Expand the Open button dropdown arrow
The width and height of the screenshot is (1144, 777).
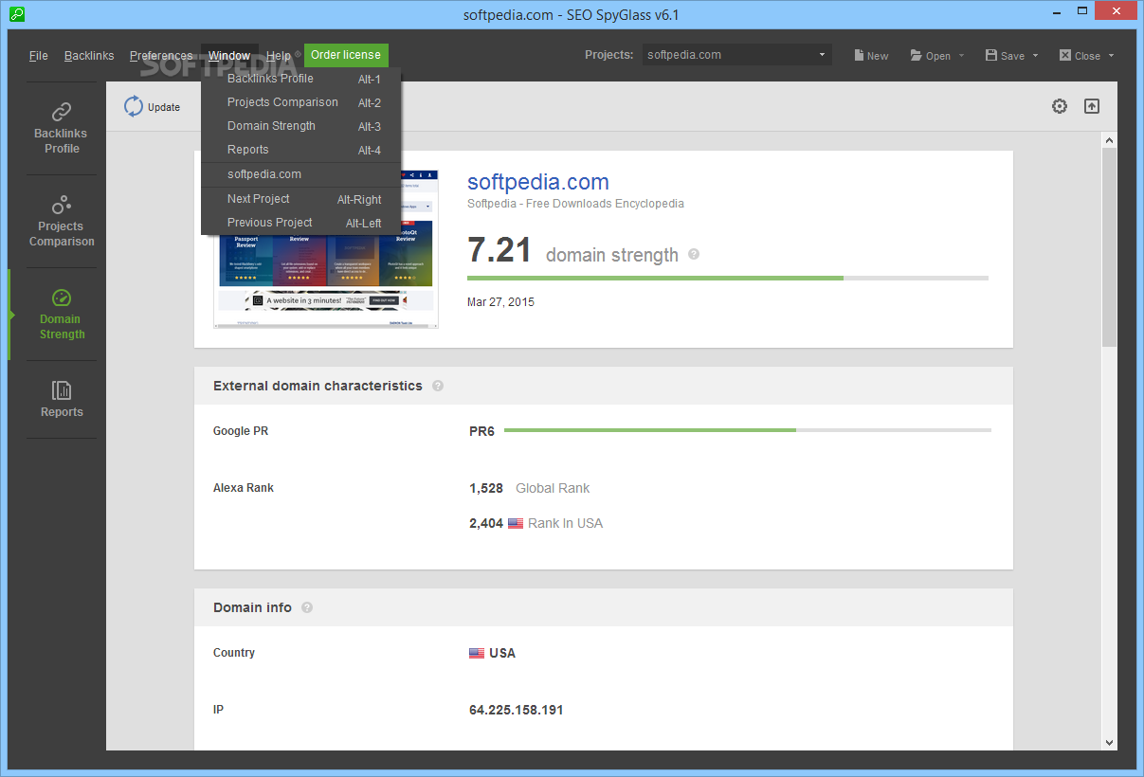961,55
